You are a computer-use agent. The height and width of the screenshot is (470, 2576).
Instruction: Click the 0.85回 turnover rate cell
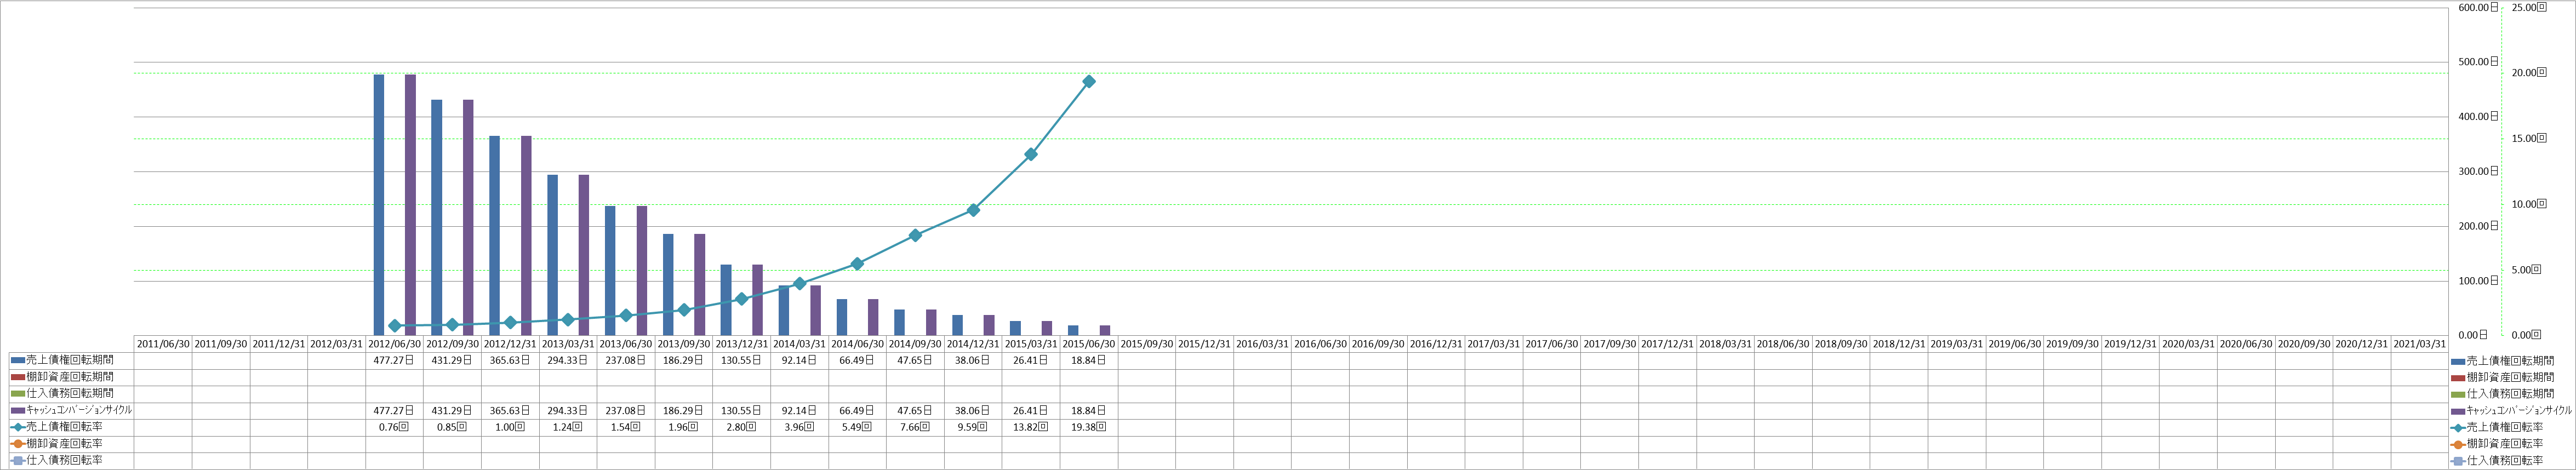(x=453, y=427)
